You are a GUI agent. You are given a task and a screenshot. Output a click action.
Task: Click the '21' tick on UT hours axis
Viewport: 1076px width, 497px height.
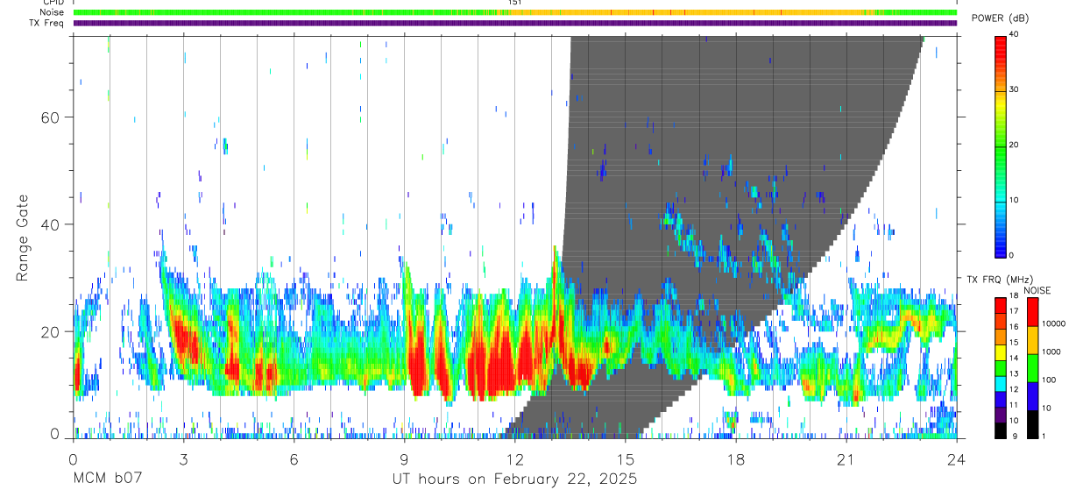[x=846, y=459]
